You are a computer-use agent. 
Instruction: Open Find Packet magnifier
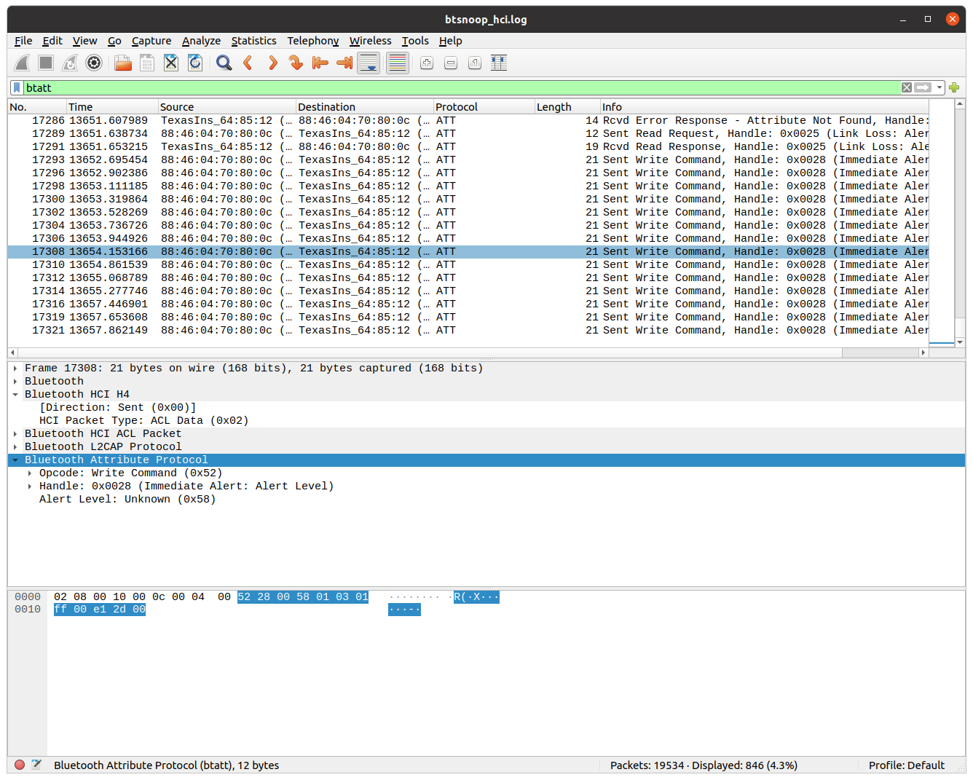click(x=224, y=63)
